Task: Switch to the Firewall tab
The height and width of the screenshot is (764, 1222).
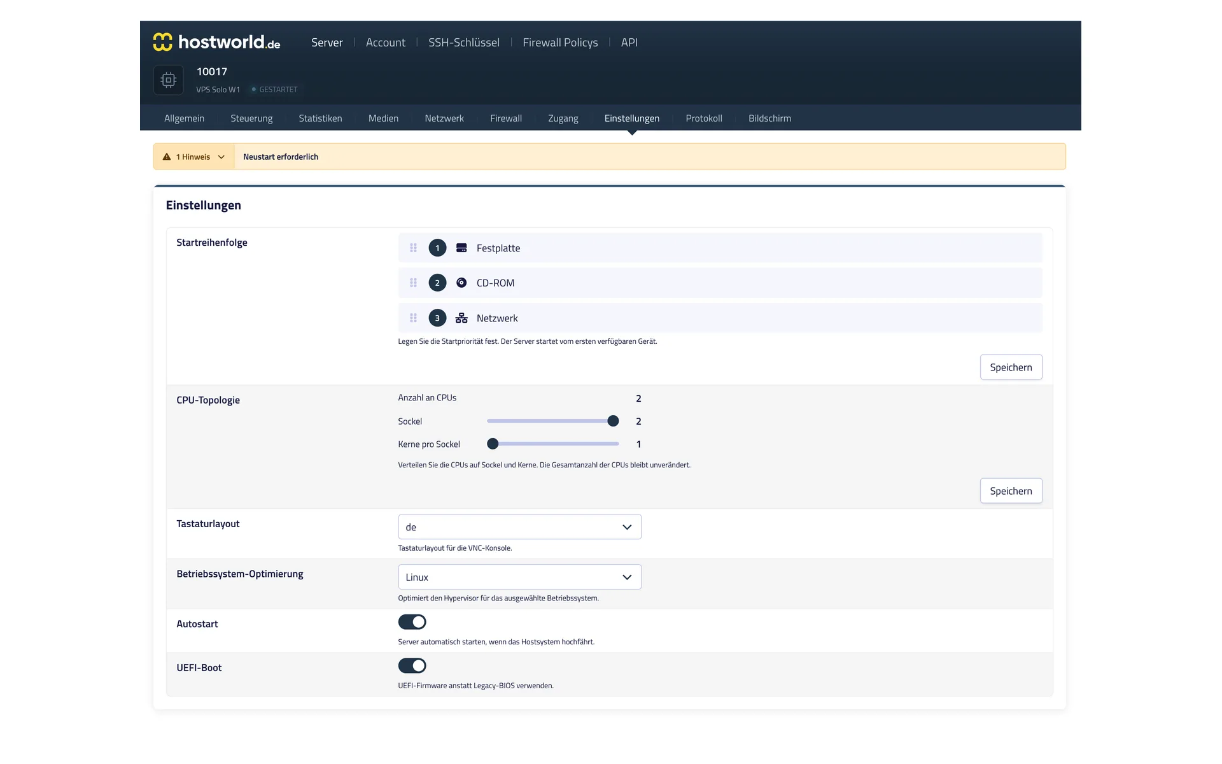Action: (506, 118)
